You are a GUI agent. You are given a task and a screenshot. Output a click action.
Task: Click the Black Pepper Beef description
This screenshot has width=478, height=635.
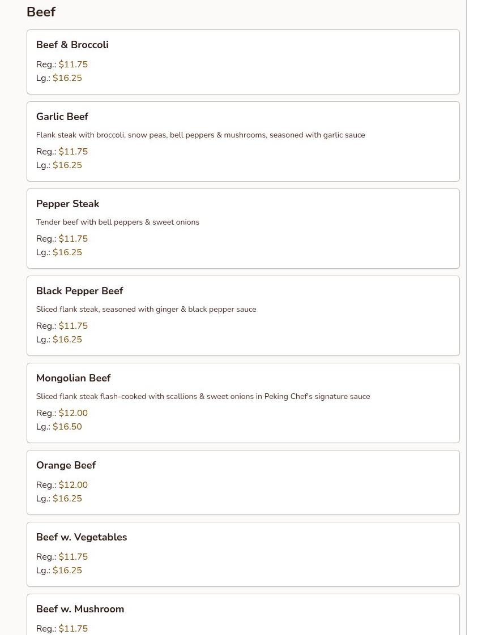[x=146, y=309]
